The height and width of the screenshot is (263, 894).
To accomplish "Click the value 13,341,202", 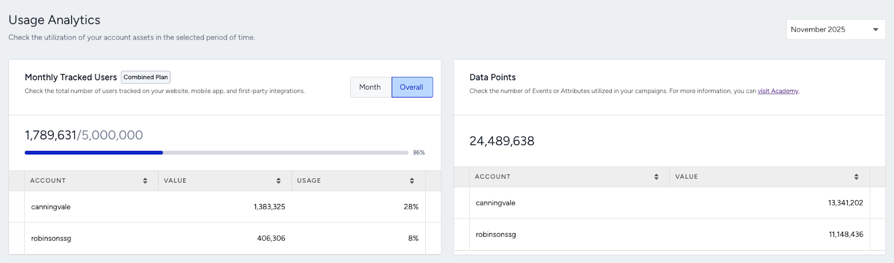I will [x=845, y=203].
